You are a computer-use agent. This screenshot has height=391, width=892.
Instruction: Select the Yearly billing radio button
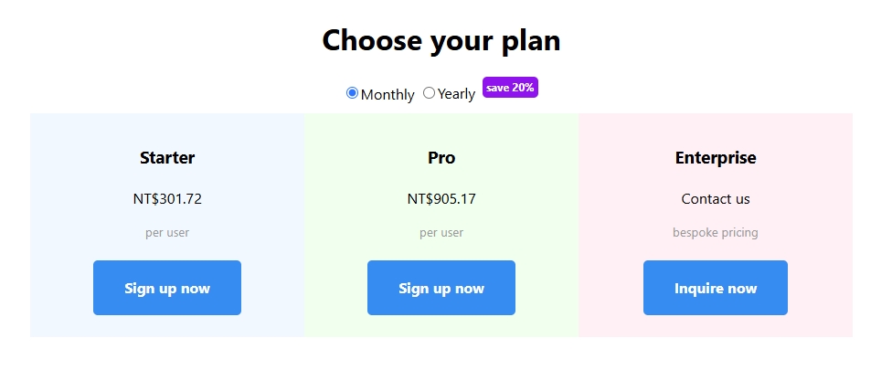click(x=429, y=93)
